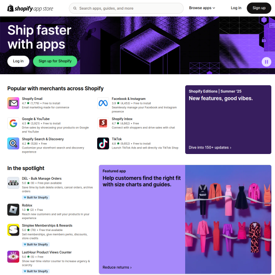Pause the hero banner animation
Image resolution: width=275 pixels, height=275 pixels.
(266, 62)
